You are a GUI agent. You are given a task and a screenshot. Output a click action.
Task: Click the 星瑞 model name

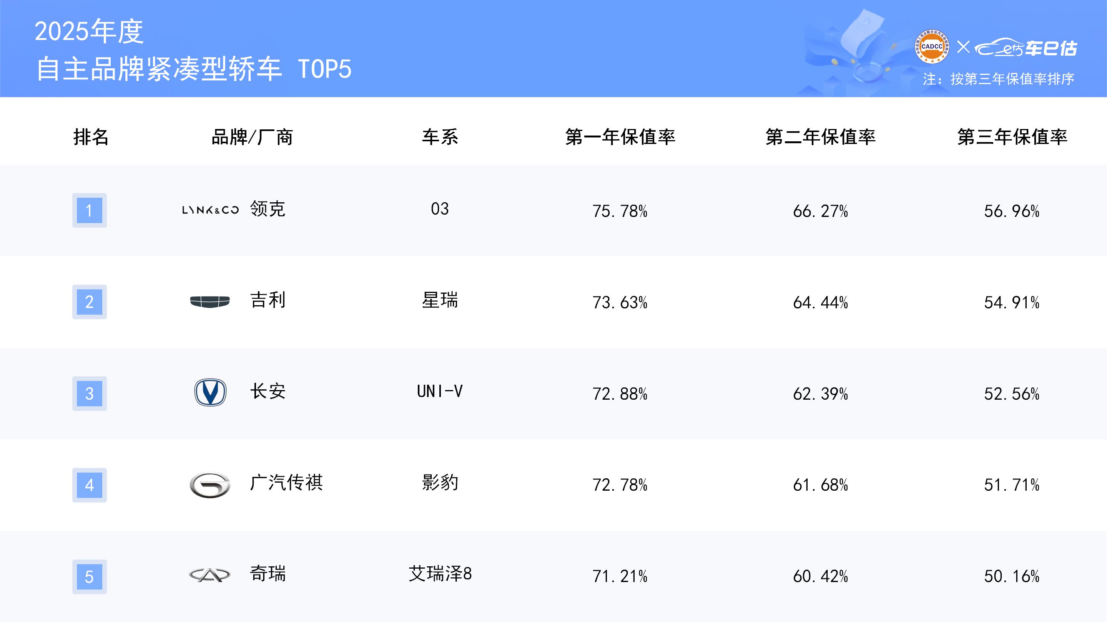(x=440, y=300)
